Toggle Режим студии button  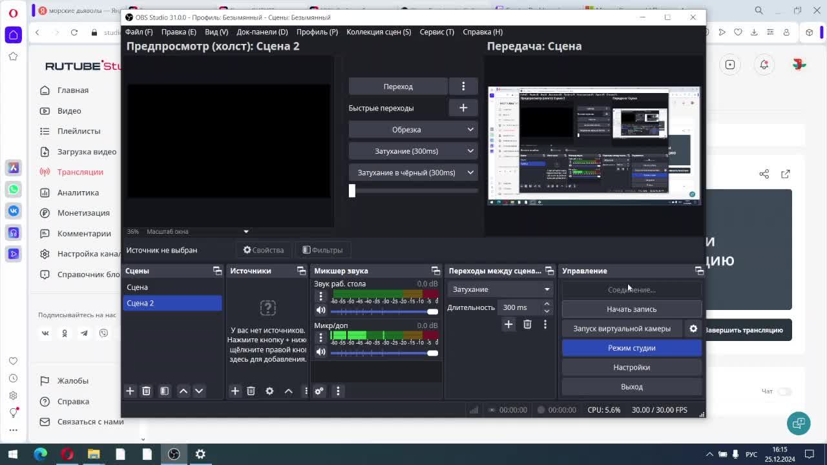631,348
